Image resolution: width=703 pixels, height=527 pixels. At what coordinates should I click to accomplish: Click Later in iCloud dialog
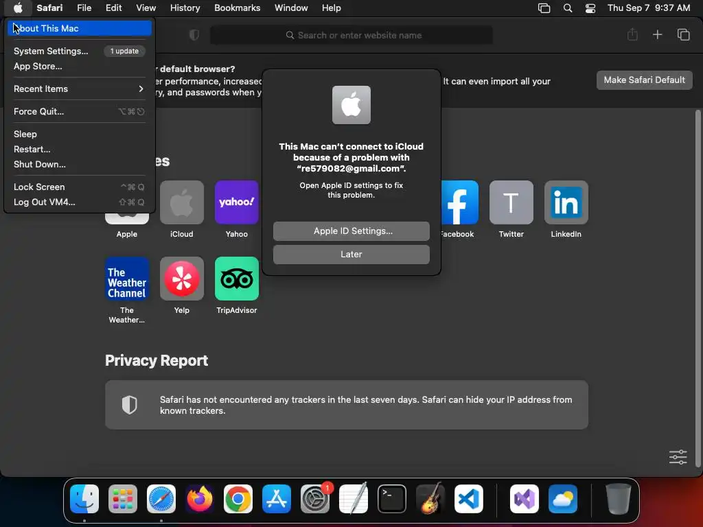(351, 254)
